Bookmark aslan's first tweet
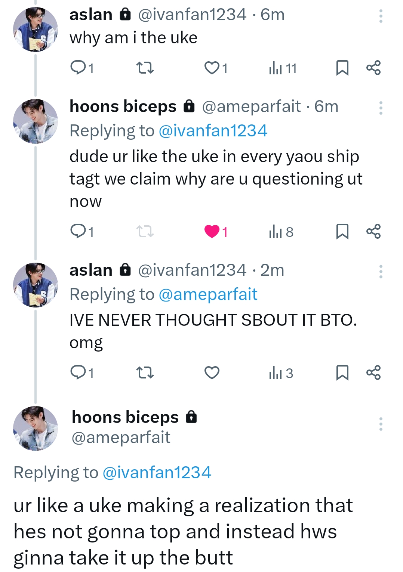The height and width of the screenshot is (572, 403). tap(342, 68)
